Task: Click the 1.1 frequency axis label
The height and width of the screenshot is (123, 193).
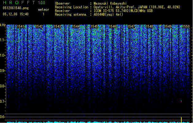Action: (3, 40)
